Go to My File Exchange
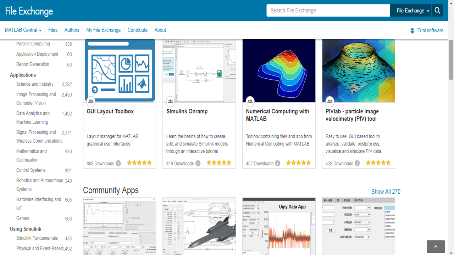The width and height of the screenshot is (454, 255). point(104,30)
